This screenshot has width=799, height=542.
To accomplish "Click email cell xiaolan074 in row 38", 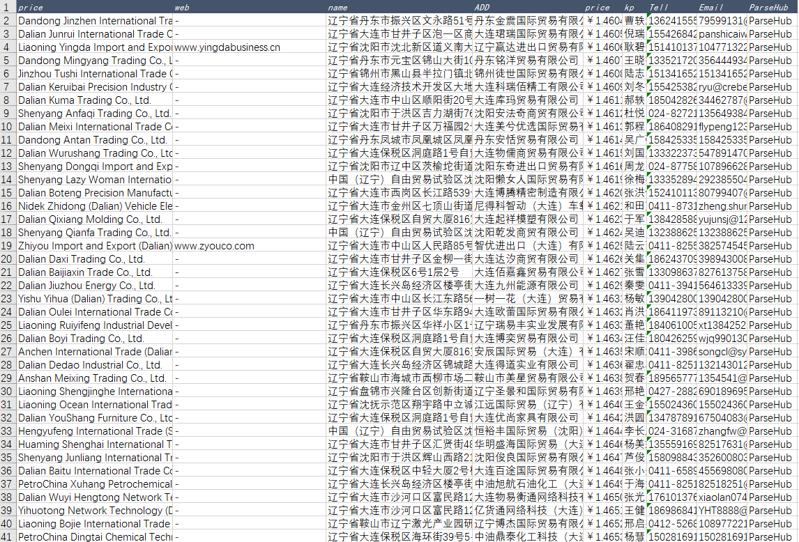I will click(x=722, y=497).
